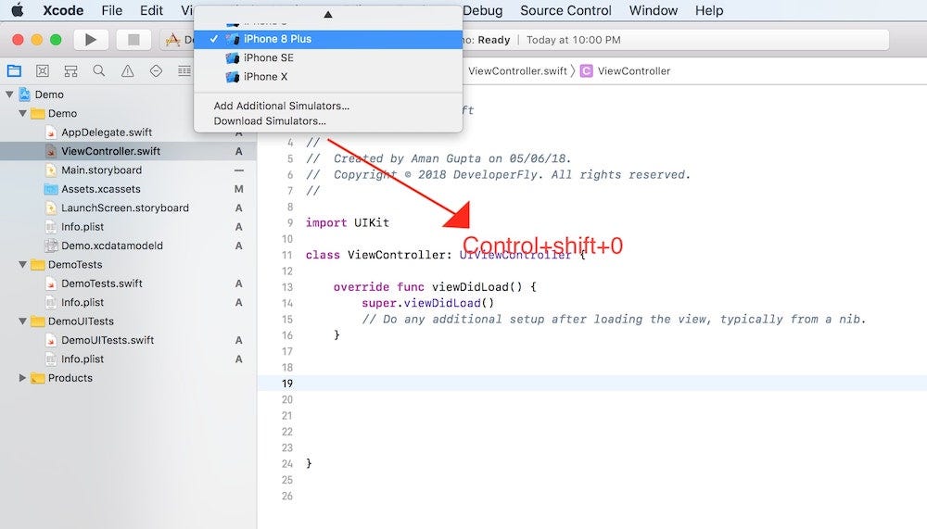
Task: Click Add Additional Simulators…
Action: pos(282,106)
